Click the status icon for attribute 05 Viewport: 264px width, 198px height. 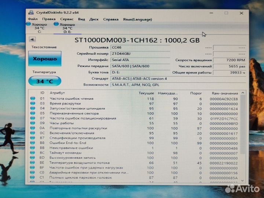click(33, 113)
